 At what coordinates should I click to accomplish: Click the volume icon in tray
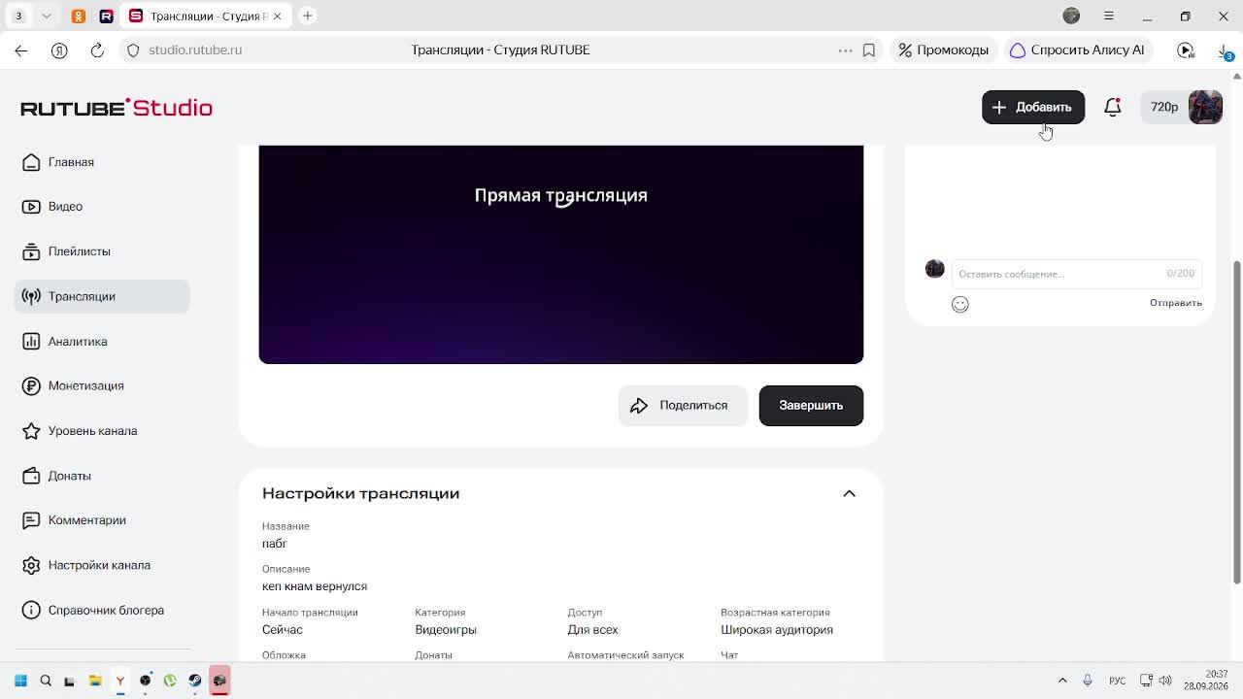tap(1165, 681)
